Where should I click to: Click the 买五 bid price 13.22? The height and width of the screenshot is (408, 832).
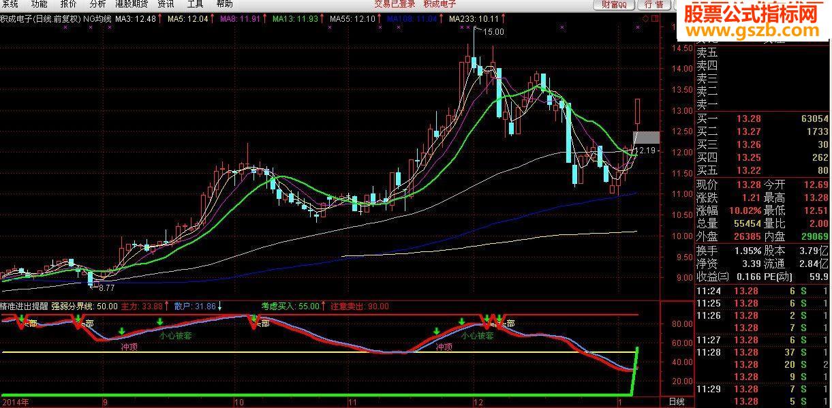[748, 170]
